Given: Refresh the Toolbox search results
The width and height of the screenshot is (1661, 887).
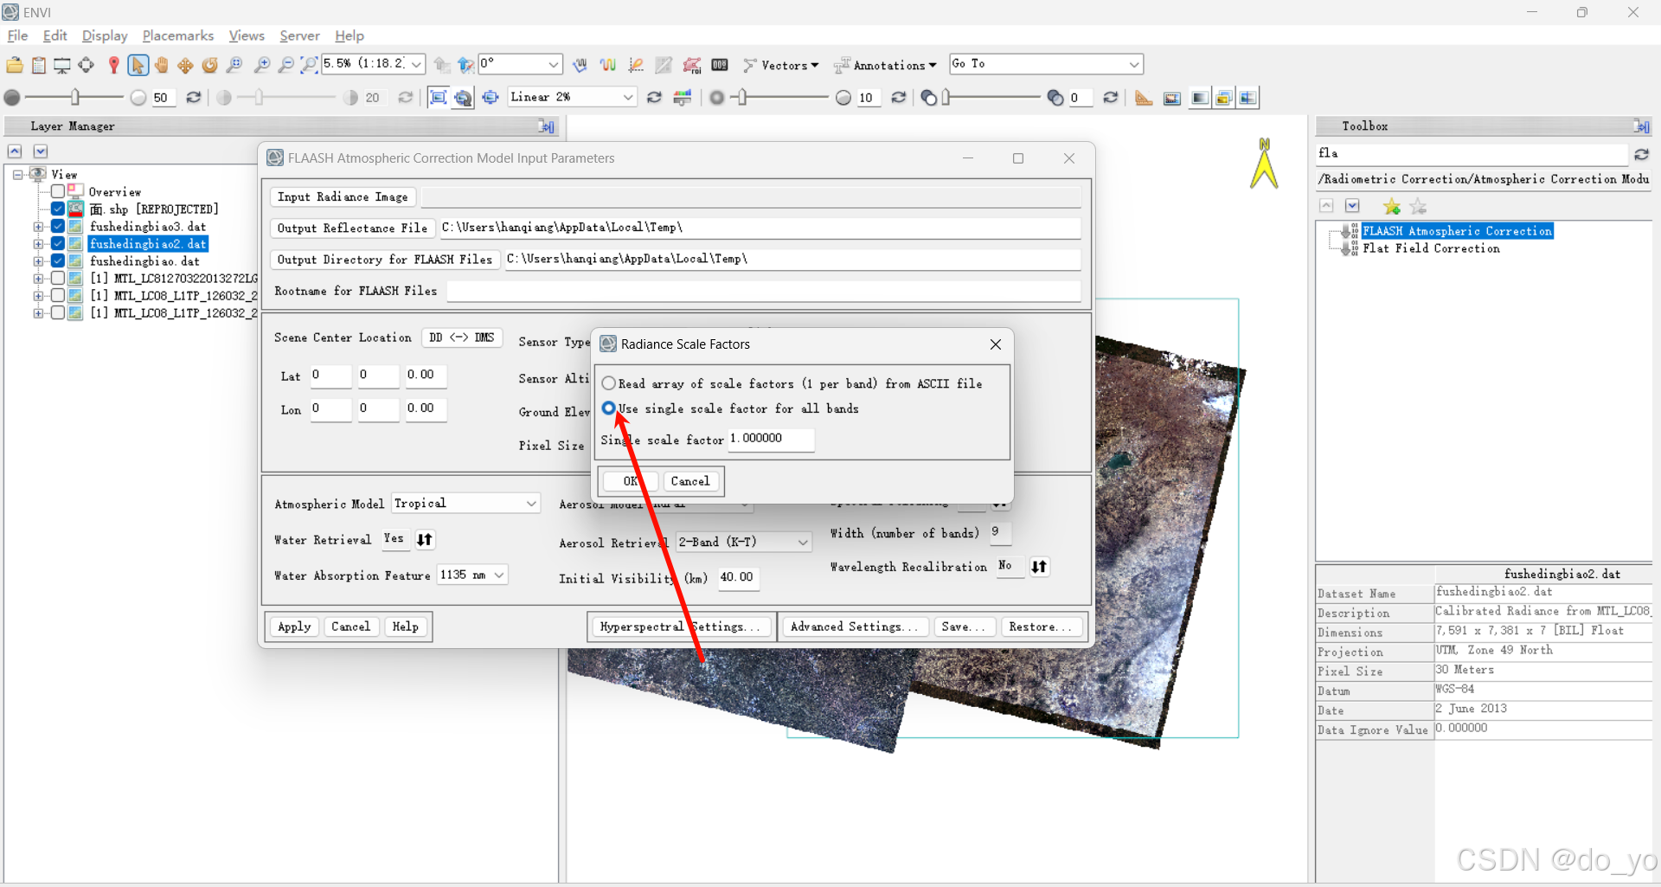Looking at the screenshot, I should click(1641, 154).
